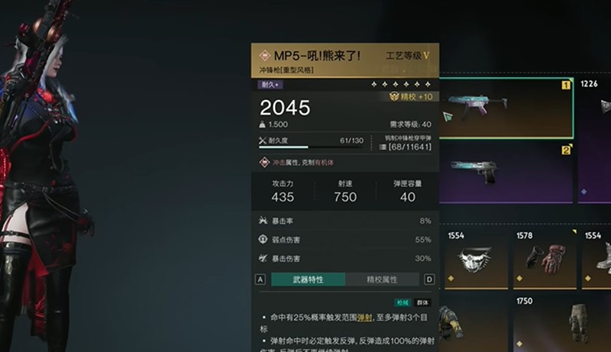The width and height of the screenshot is (611, 352).
Task: Click the 精校 +10 calibration badge
Action: click(411, 96)
